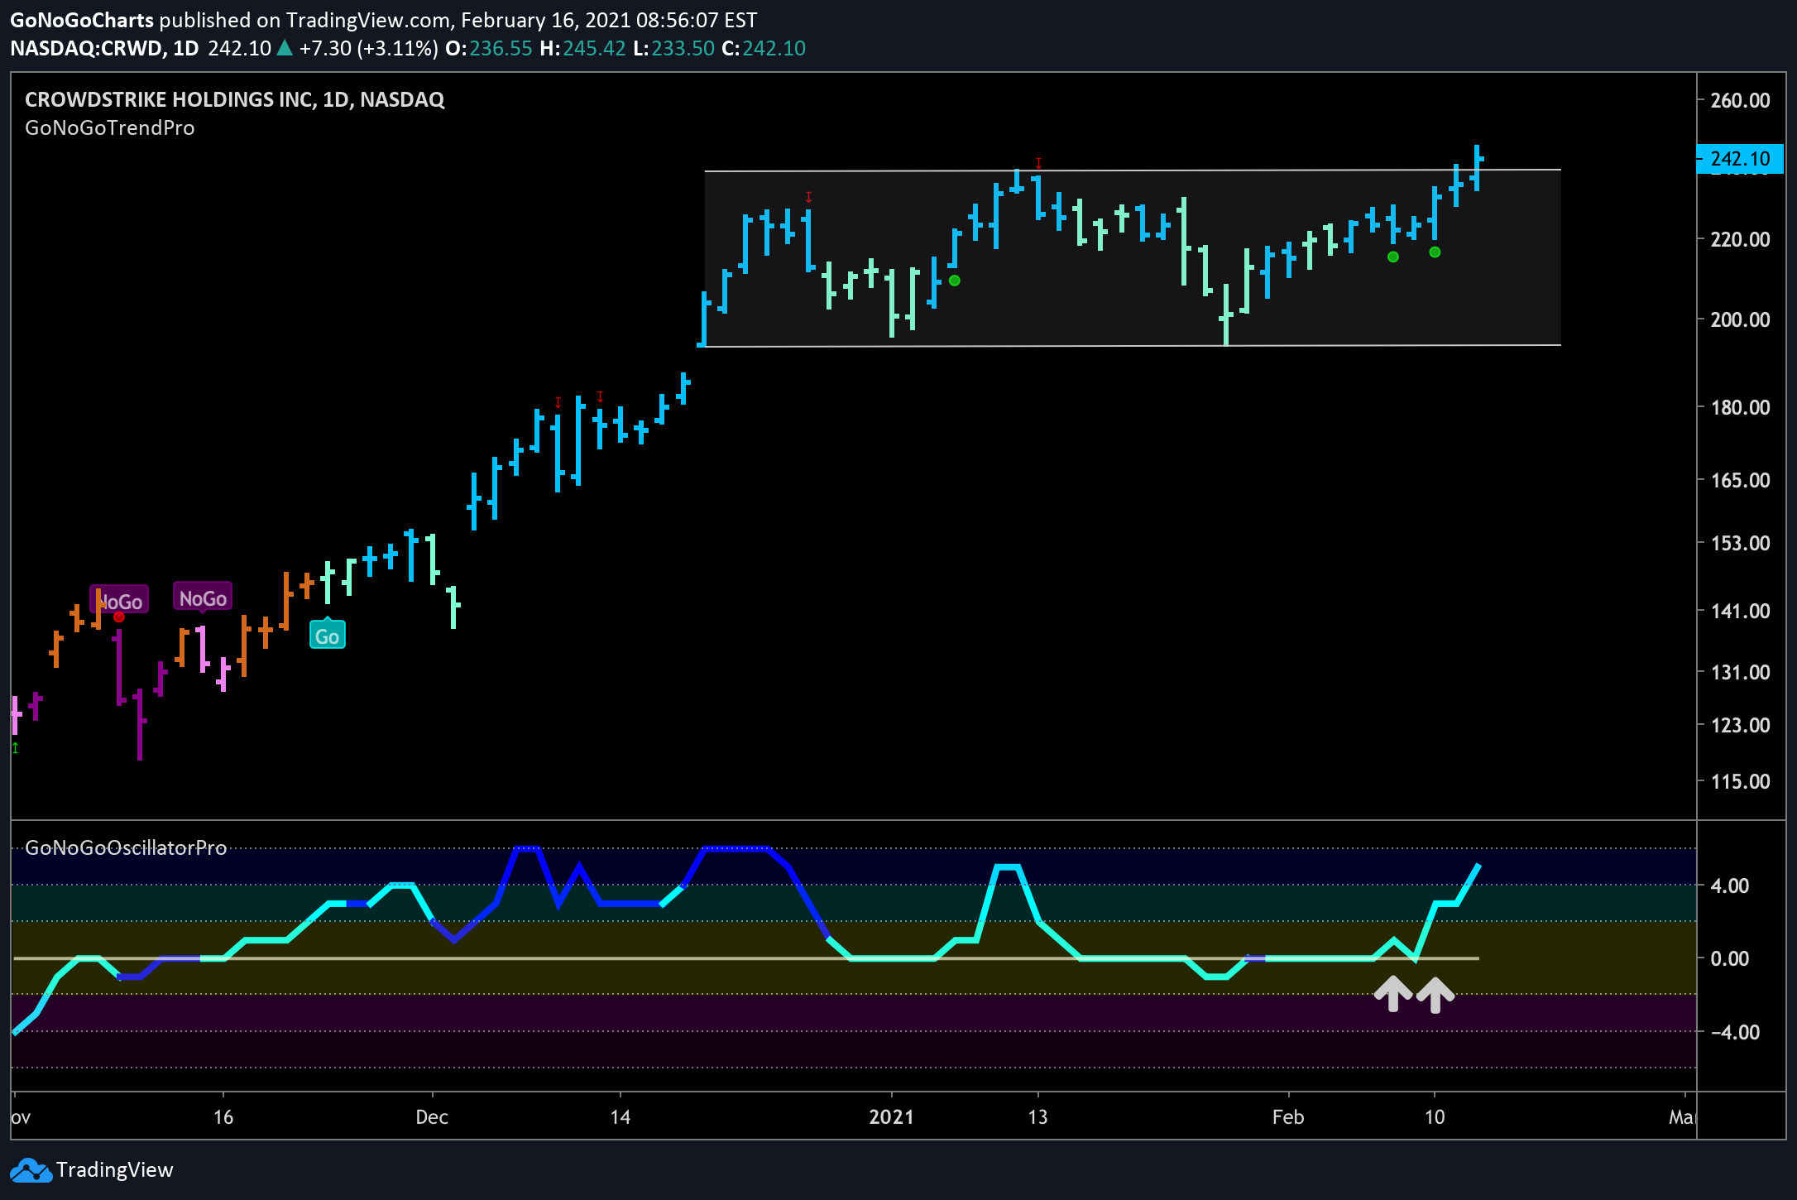Click the 10 date label on the time axis
The width and height of the screenshot is (1797, 1200).
[x=1435, y=1117]
